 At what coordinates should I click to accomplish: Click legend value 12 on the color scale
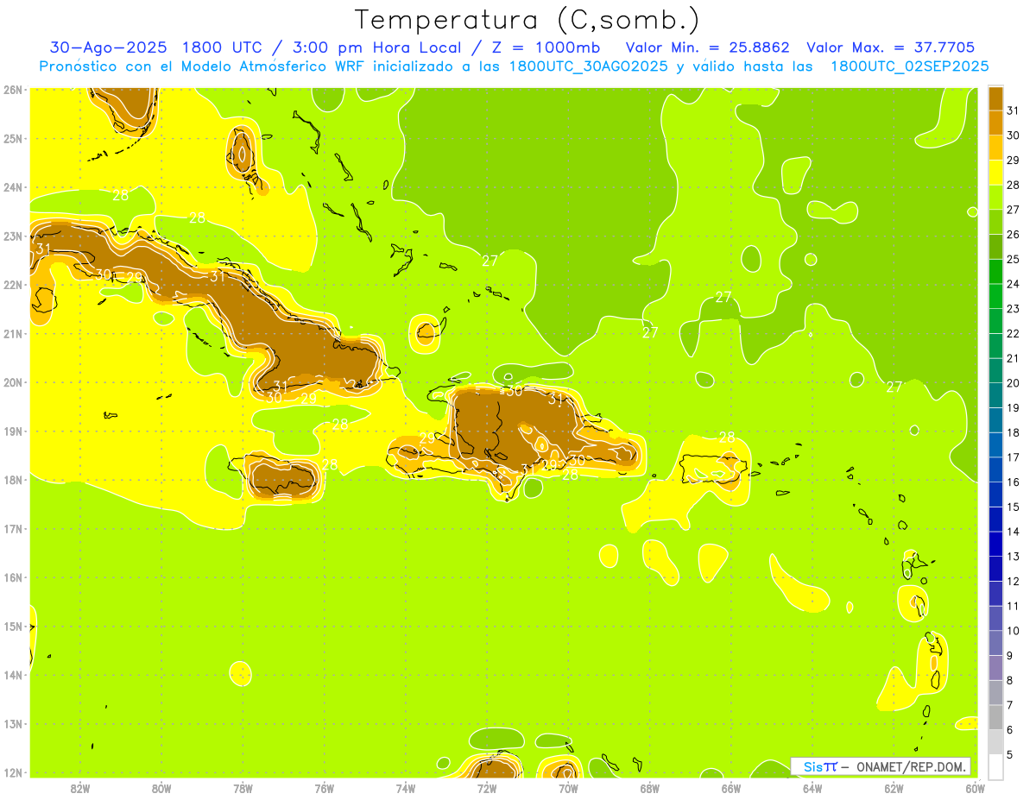[x=1014, y=581]
